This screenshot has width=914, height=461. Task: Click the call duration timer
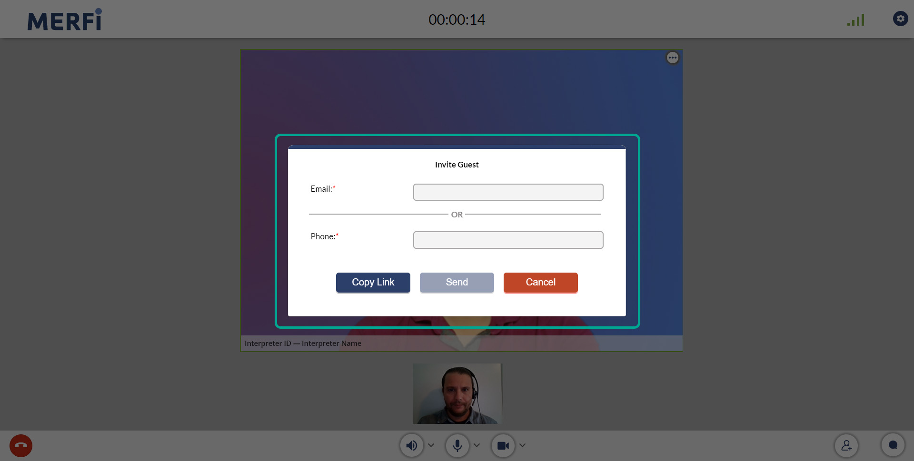(x=457, y=20)
